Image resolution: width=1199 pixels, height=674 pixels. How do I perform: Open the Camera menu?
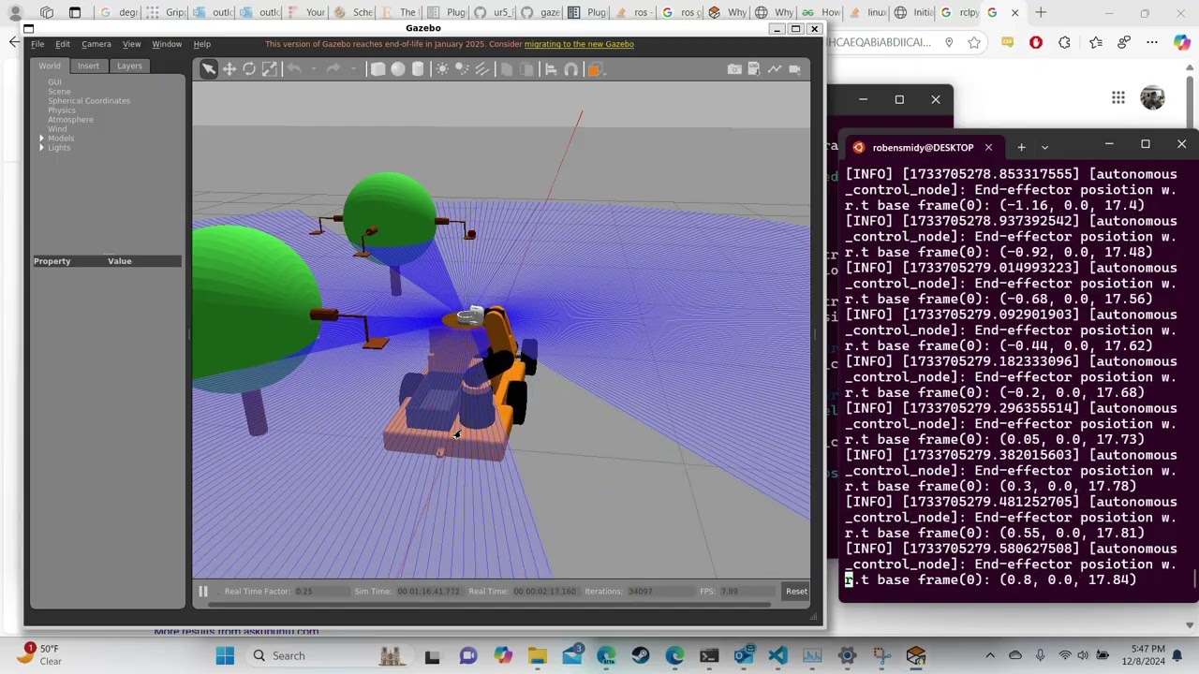tap(96, 44)
